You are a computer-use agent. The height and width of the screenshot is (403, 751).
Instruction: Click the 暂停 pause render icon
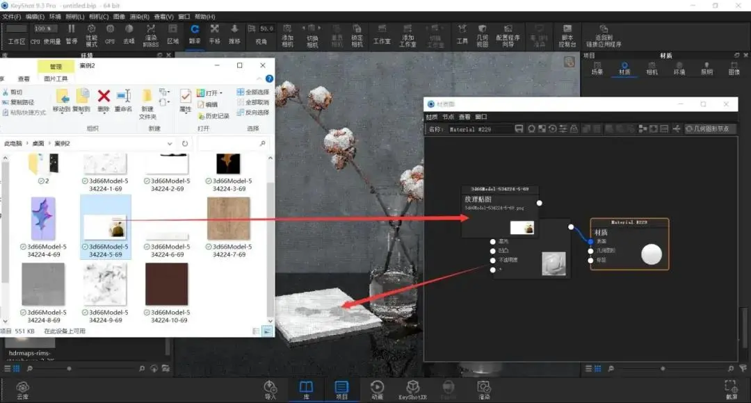pos(72,34)
